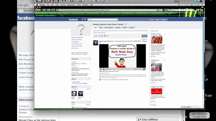This screenshot has width=216, height=121.
Task: Like the YMCA Storer Camps ad
Action: [x=153, y=83]
